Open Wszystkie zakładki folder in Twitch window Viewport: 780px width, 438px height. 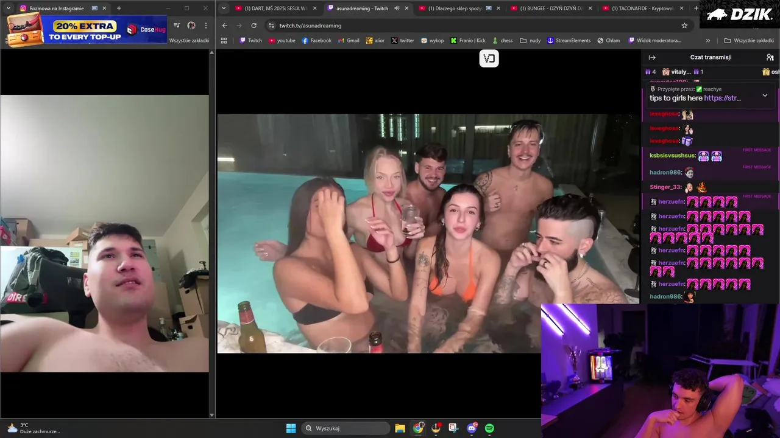[x=749, y=41]
